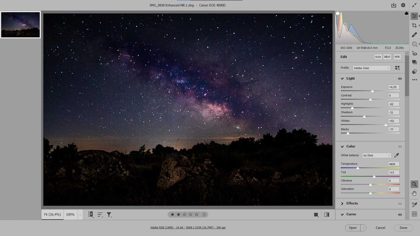Open workflow options link Adobe RGB (1998)
The height and width of the screenshot is (236, 420).
click(x=188, y=228)
